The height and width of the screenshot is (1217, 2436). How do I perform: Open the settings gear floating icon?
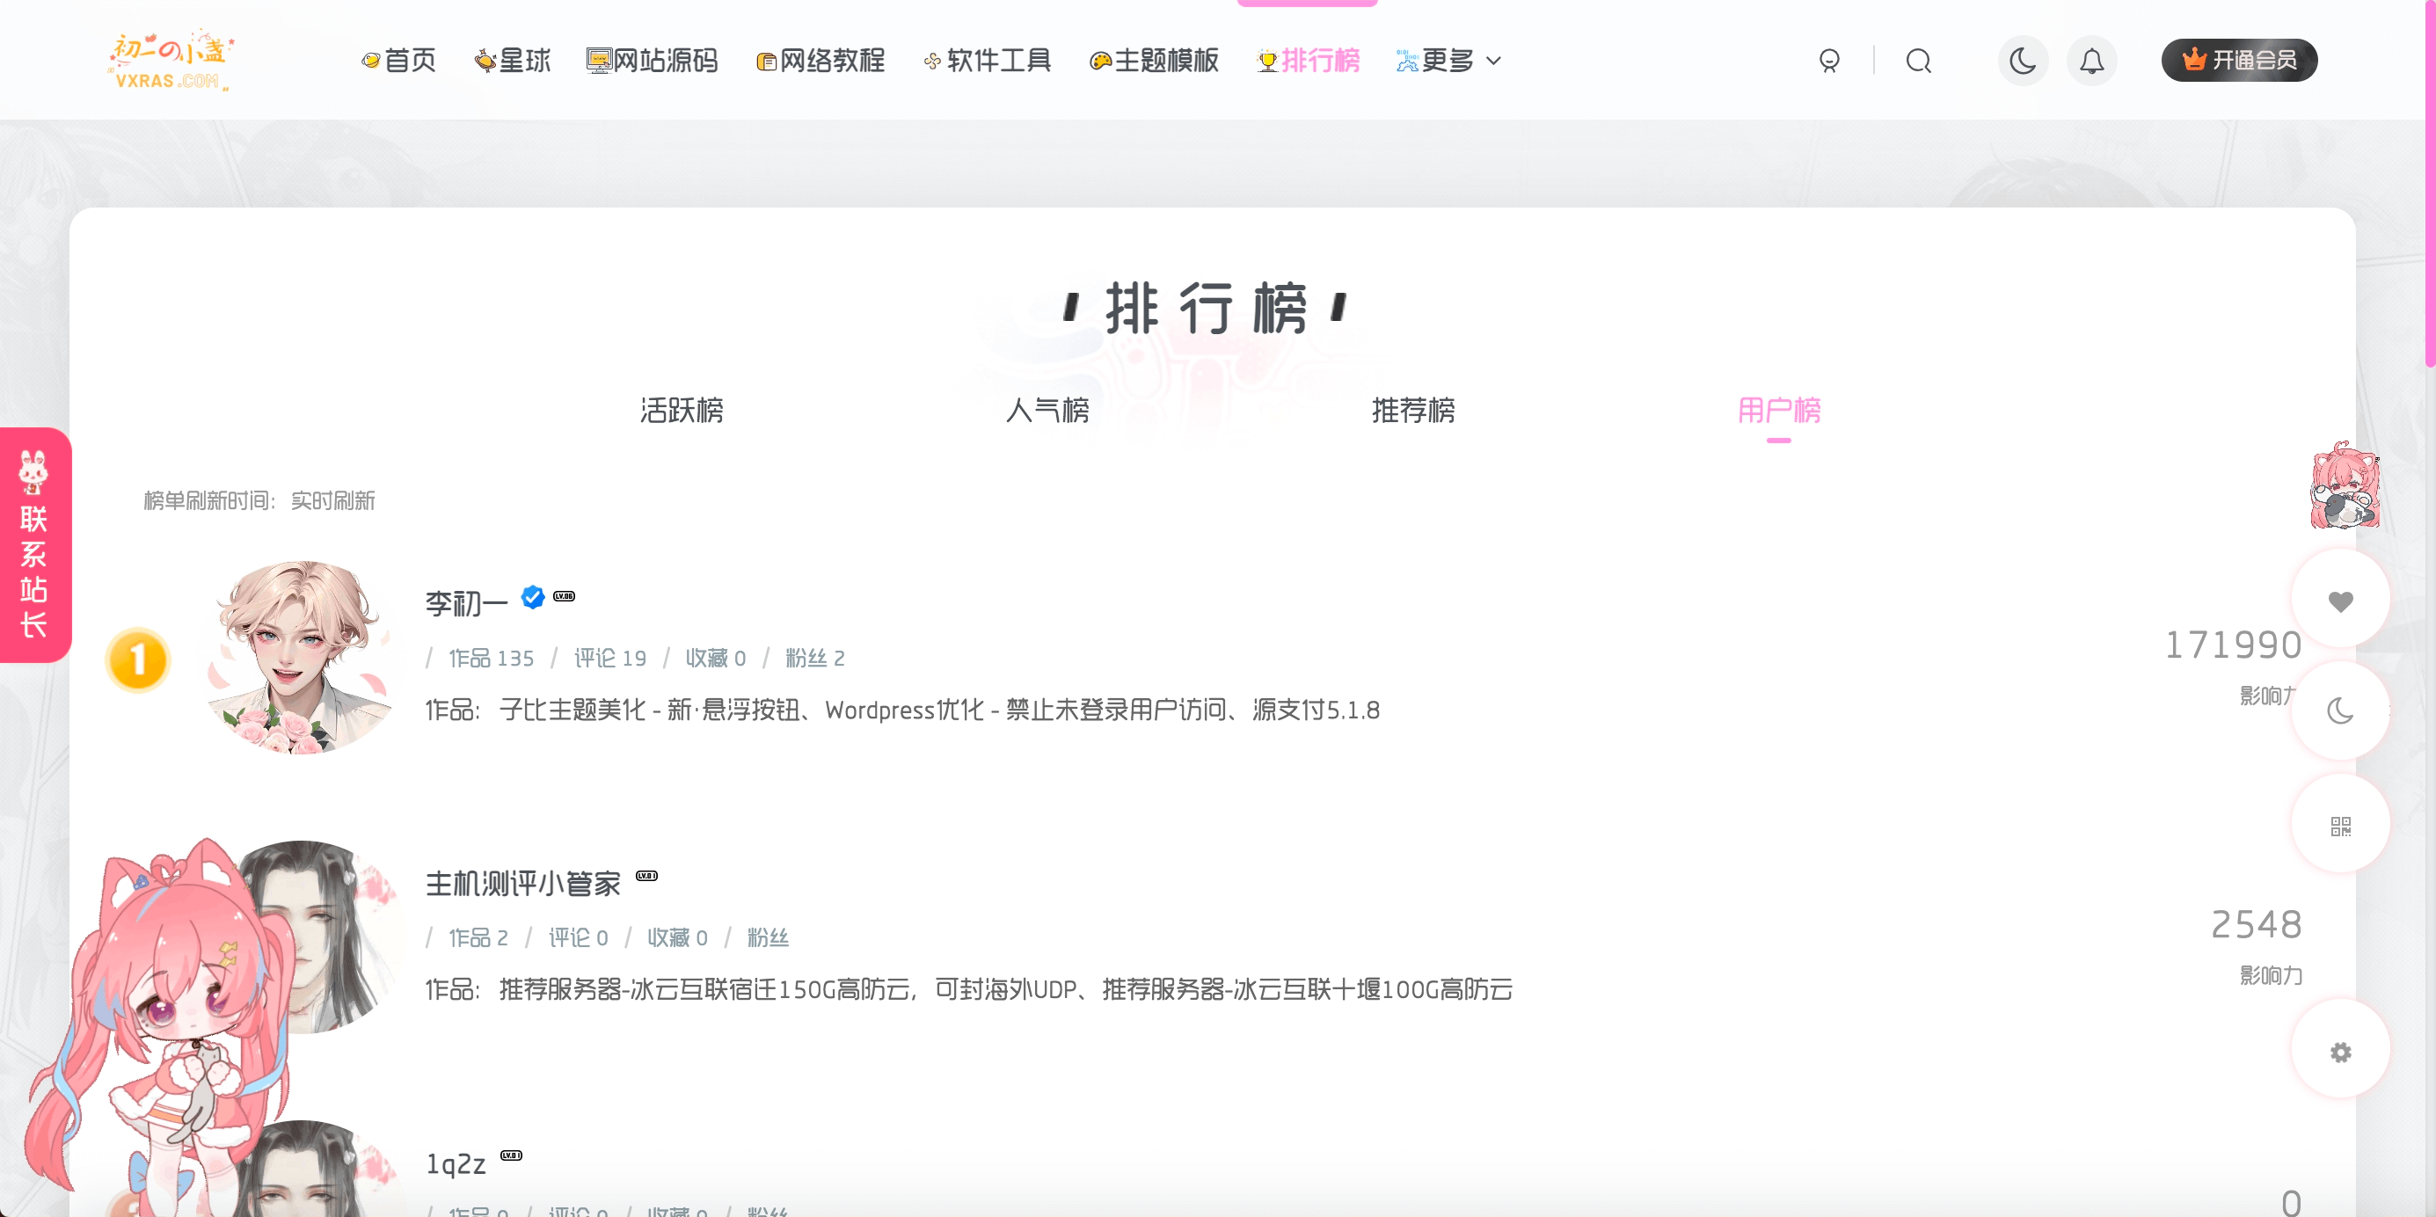pos(2340,1051)
